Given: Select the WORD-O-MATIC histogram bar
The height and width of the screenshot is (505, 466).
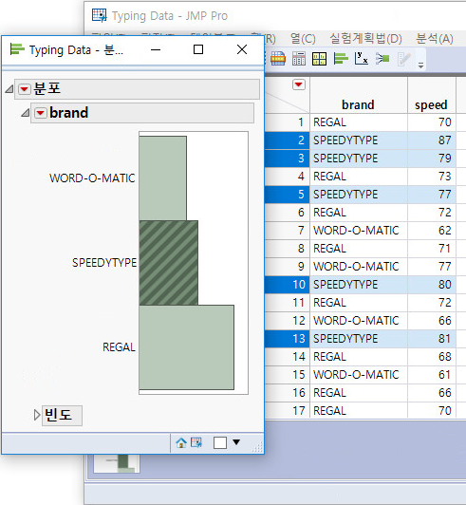Looking at the screenshot, I should (x=163, y=178).
